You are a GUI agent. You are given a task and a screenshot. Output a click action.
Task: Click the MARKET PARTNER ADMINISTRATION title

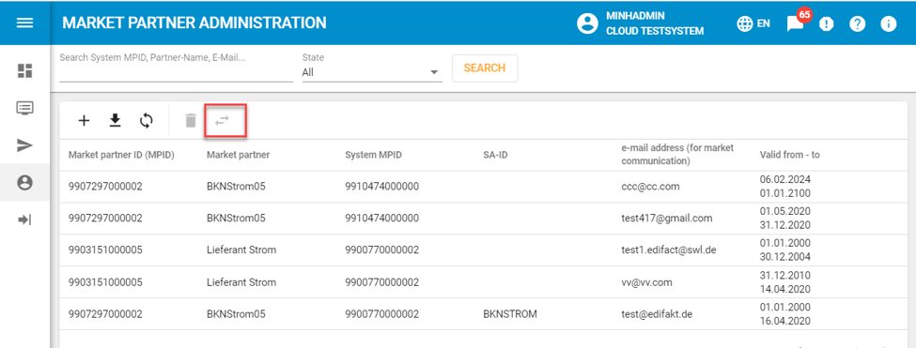[x=194, y=23]
